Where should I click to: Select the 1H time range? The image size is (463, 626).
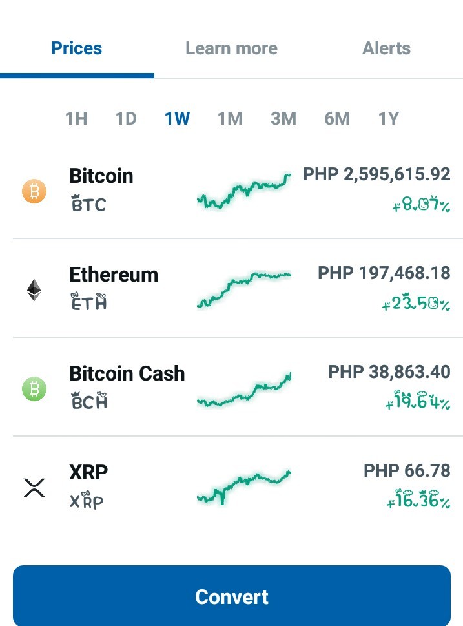76,119
